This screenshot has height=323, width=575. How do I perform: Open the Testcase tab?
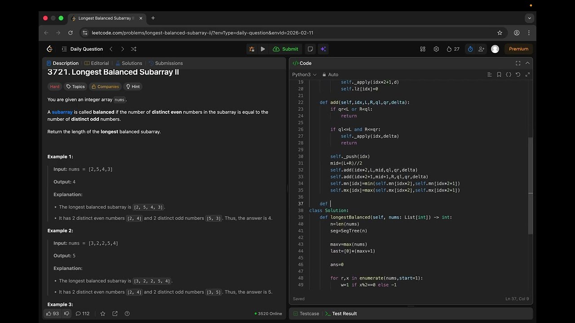306,314
